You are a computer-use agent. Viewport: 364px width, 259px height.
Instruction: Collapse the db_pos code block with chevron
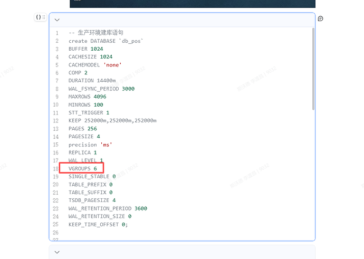(x=57, y=20)
